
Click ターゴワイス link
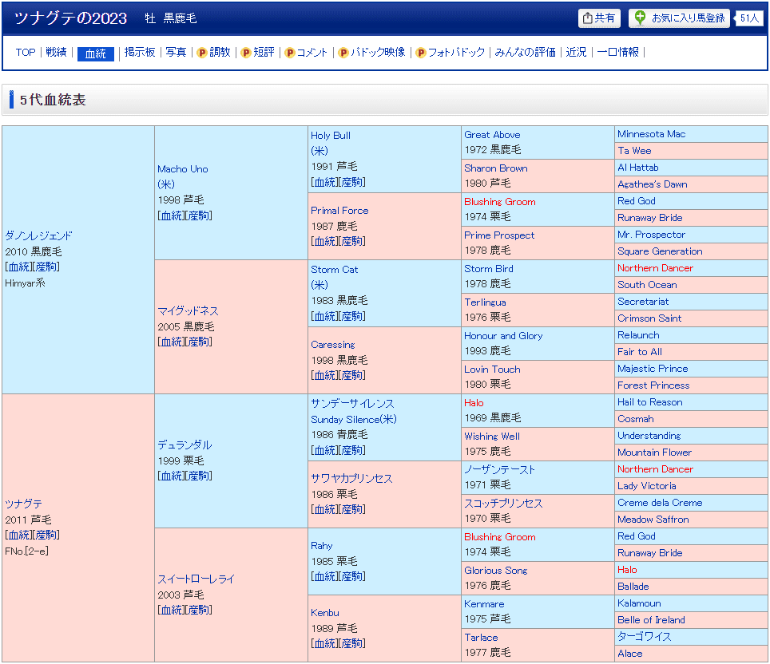(x=644, y=637)
